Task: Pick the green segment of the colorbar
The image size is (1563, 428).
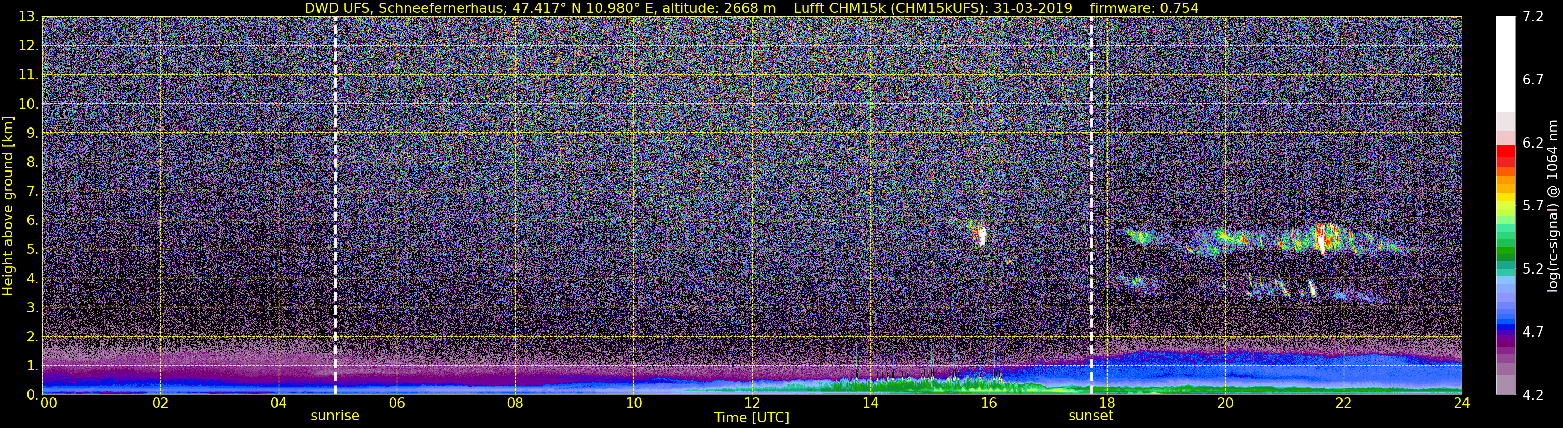Action: 1505,249
